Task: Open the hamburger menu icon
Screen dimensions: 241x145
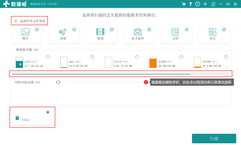Action: 213,4
